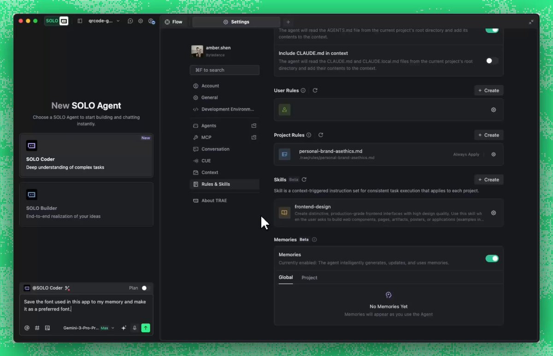Click the microphone voice input icon
Viewport: 553px width, 356px height.
coord(135,328)
